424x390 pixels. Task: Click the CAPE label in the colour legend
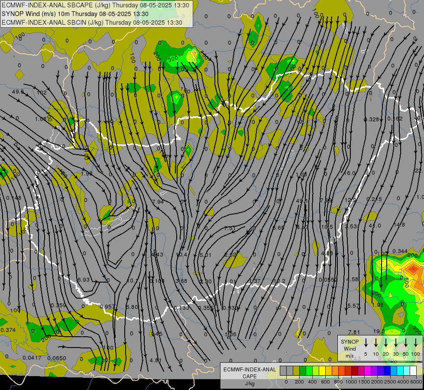(249, 377)
